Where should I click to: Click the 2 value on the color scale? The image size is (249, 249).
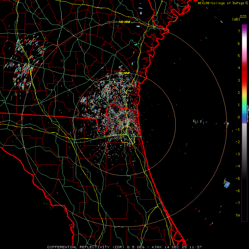[239, 93]
